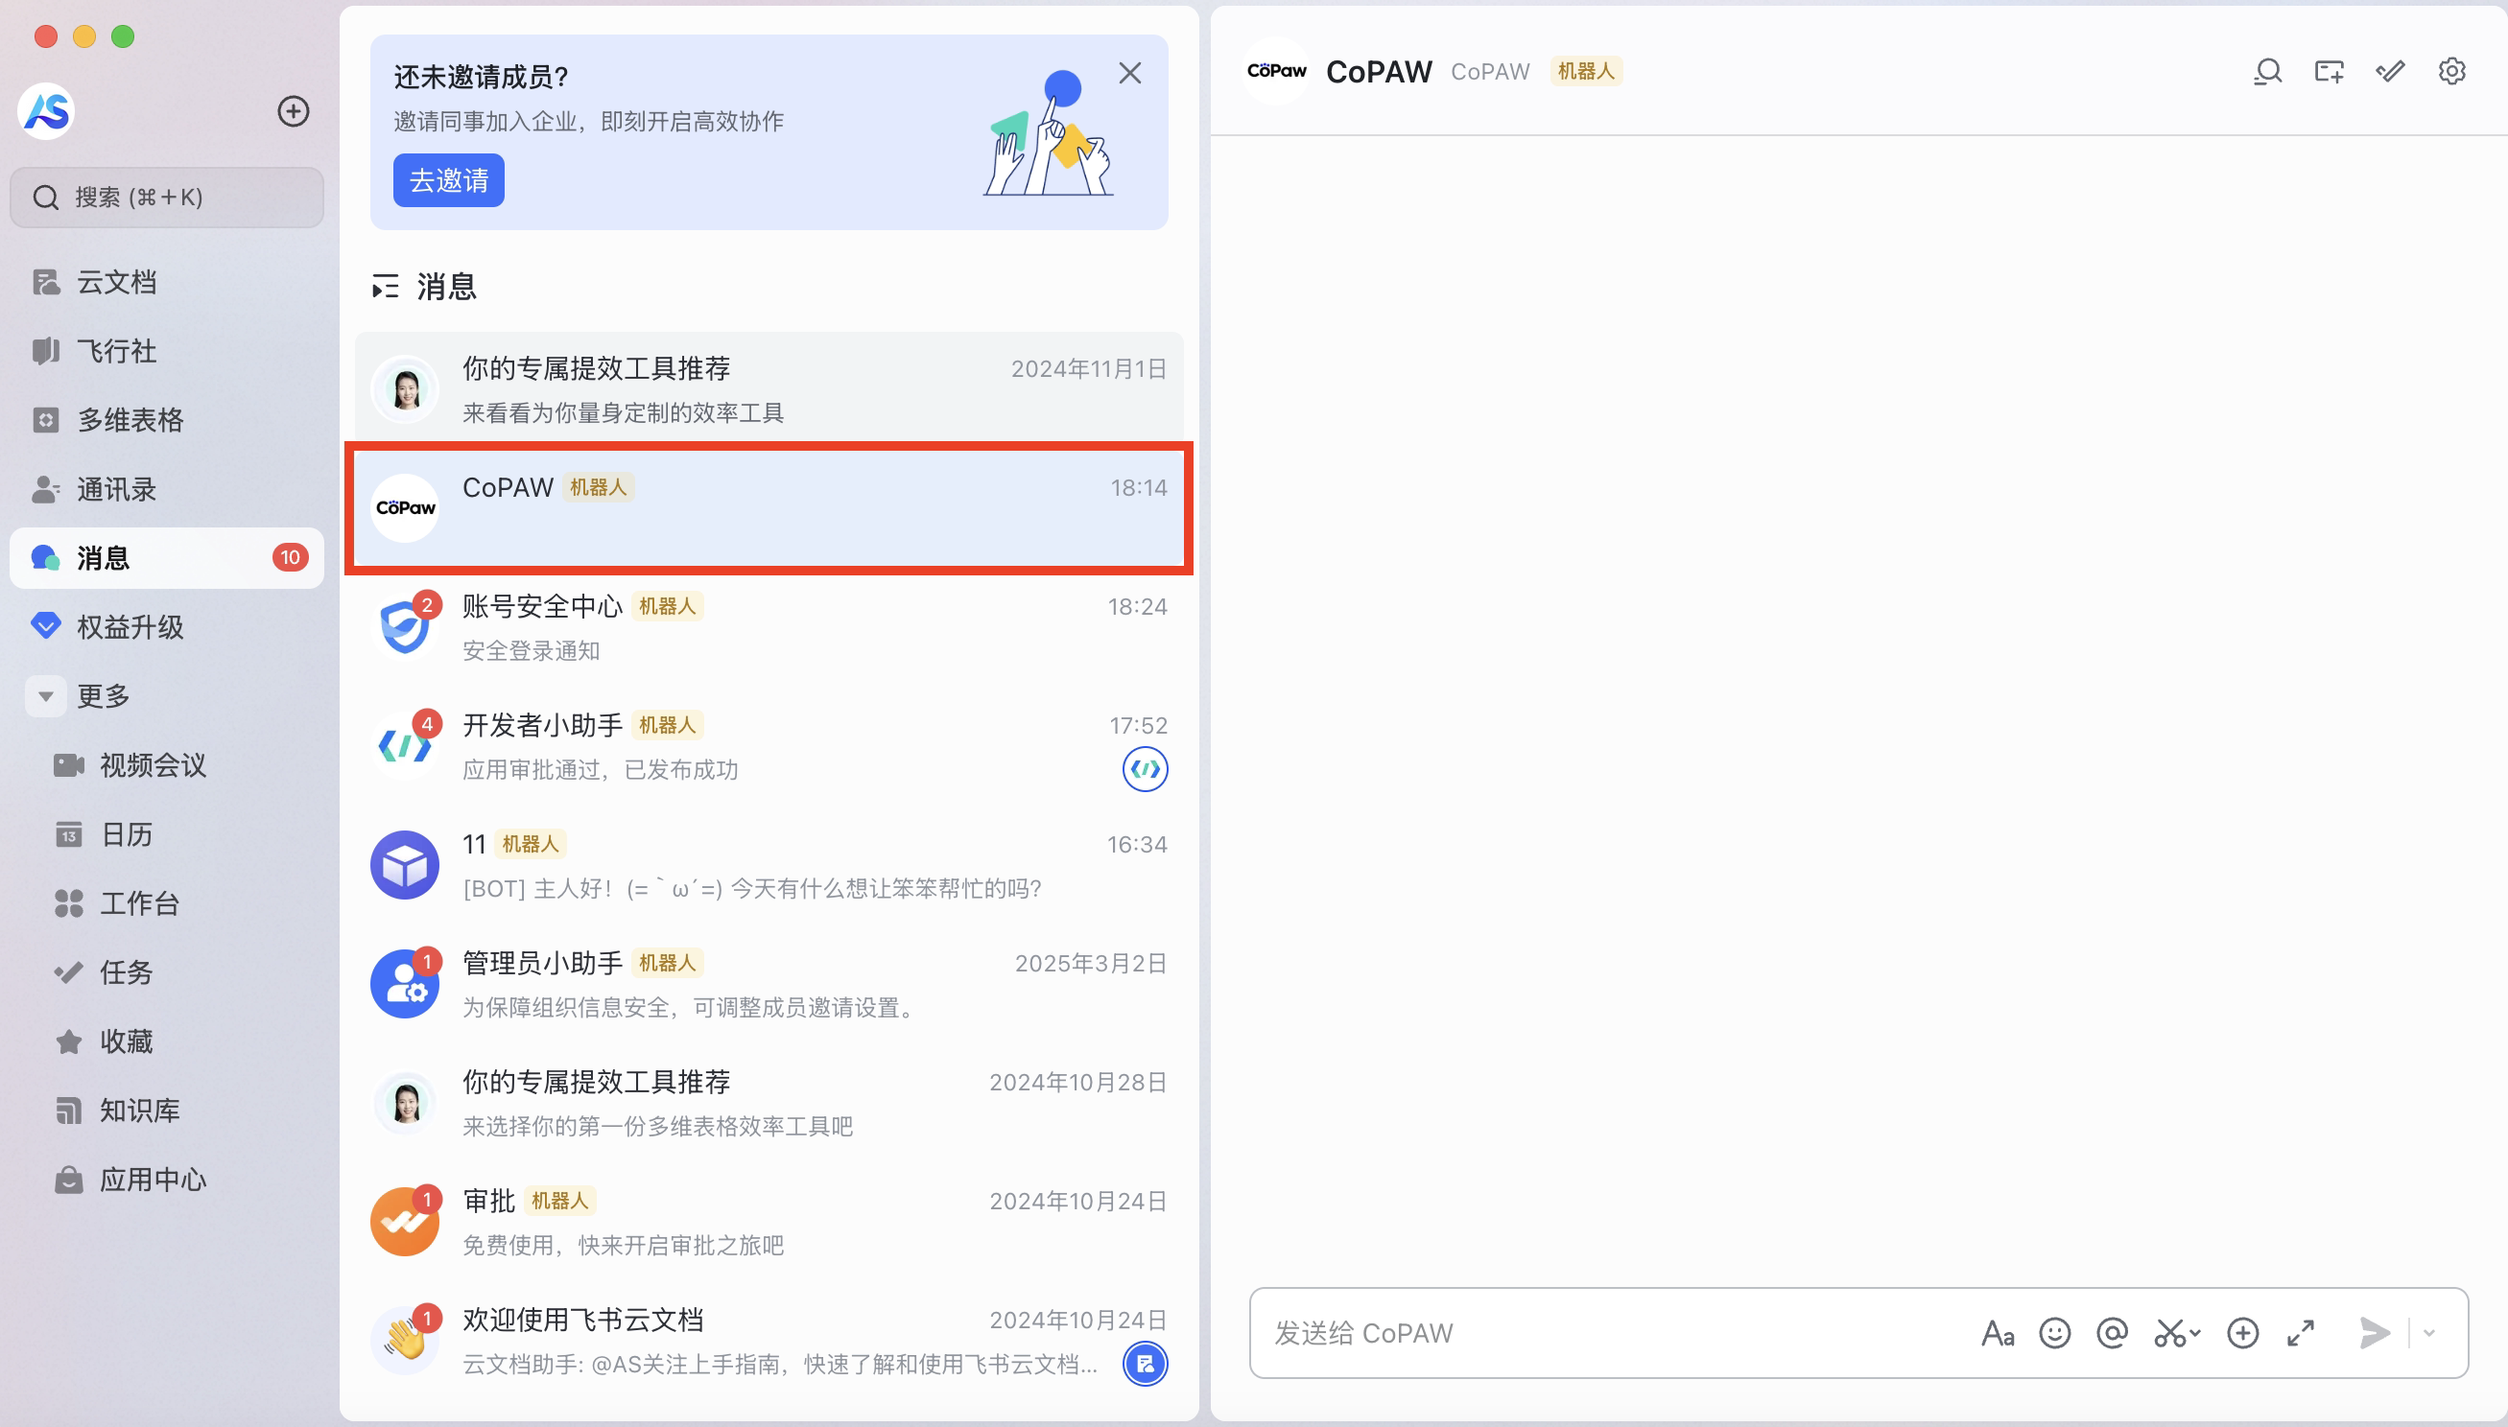The width and height of the screenshot is (2508, 1427).
Task: Open send options dropdown arrow
Action: pyautogui.click(x=2429, y=1333)
